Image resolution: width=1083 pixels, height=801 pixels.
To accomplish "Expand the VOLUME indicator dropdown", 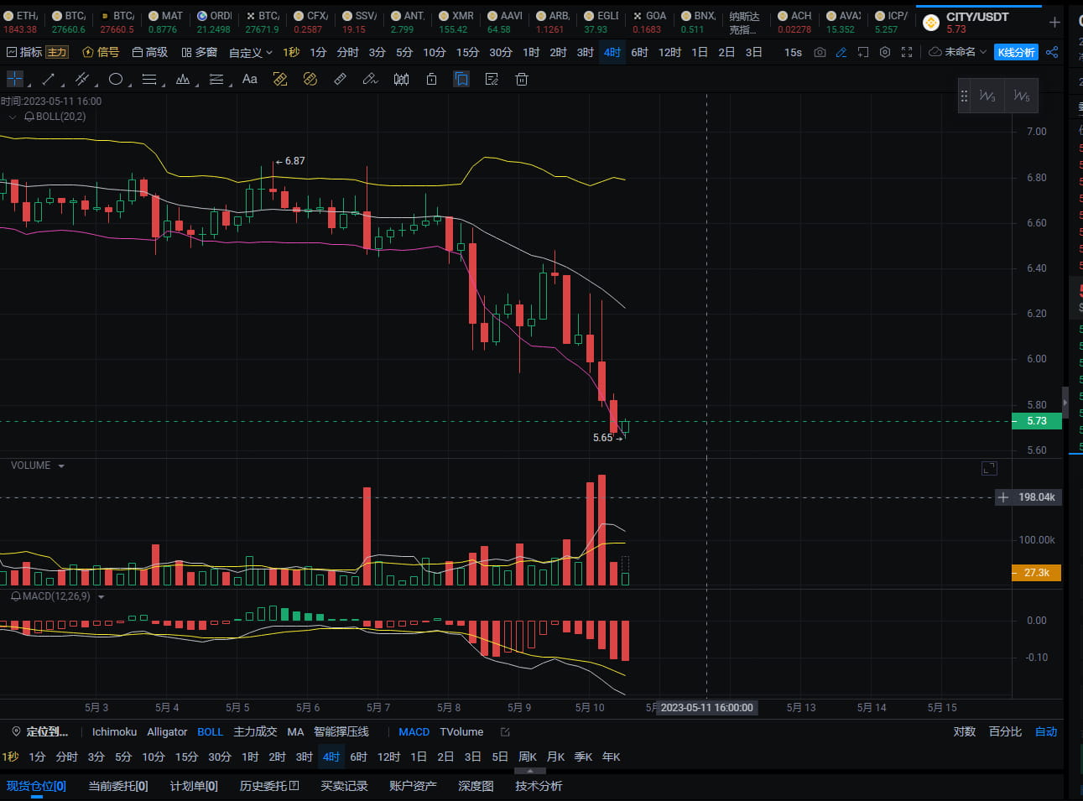I will [61, 466].
